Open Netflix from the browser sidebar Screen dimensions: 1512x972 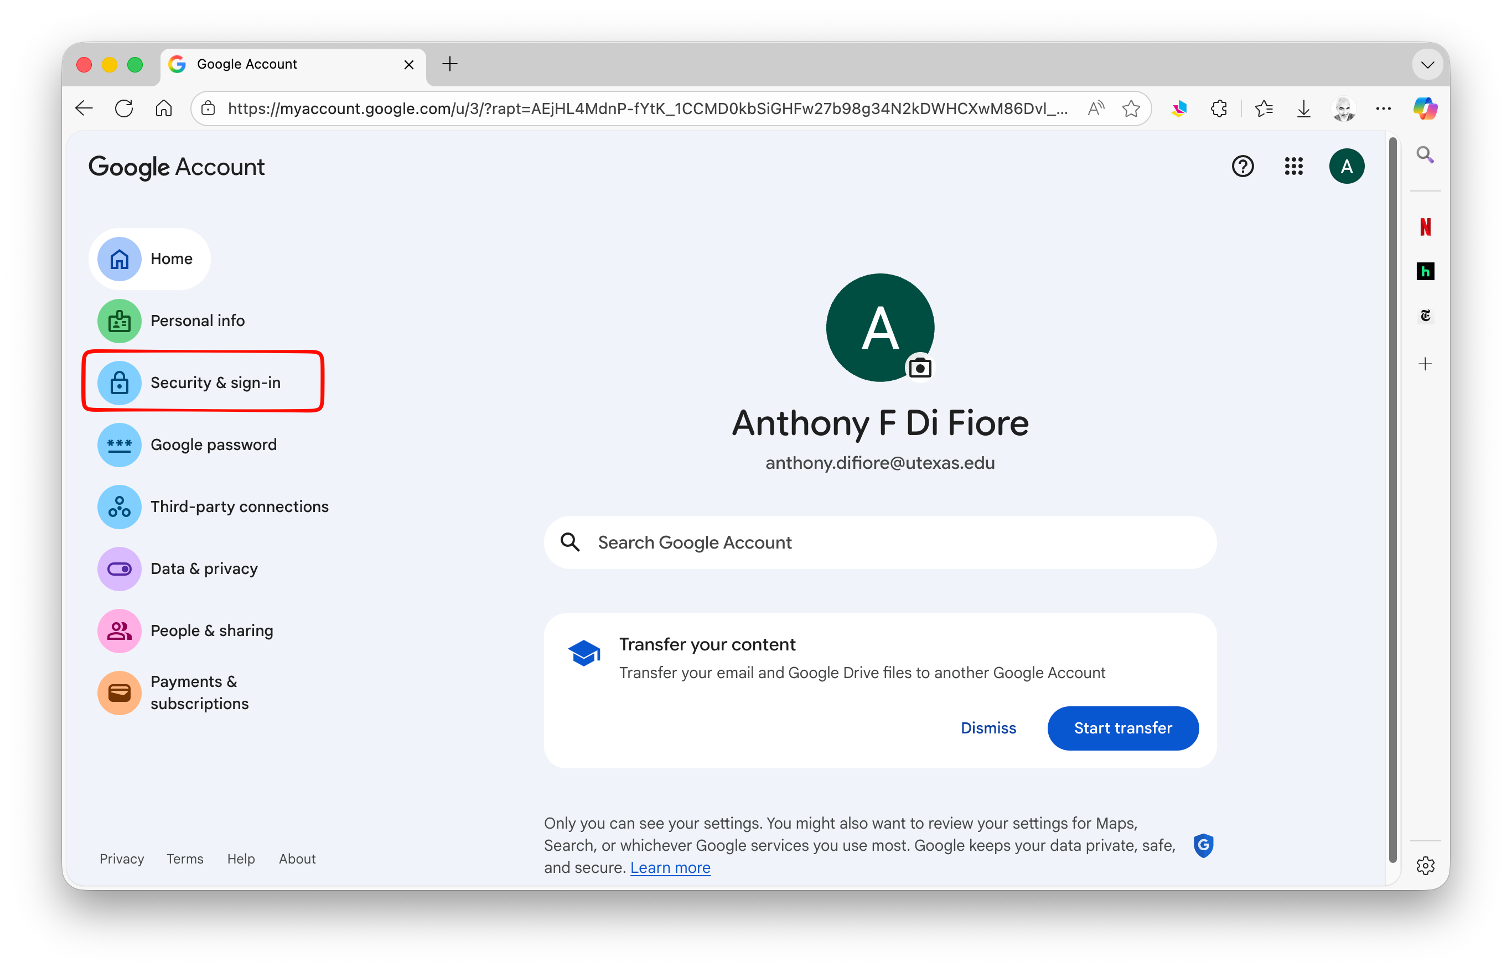click(x=1425, y=226)
